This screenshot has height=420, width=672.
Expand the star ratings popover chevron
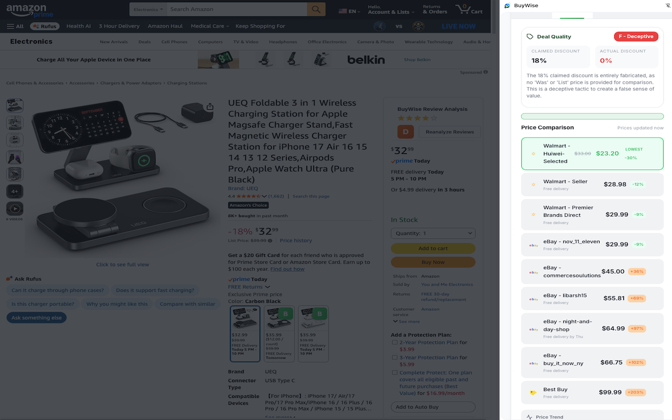(264, 196)
